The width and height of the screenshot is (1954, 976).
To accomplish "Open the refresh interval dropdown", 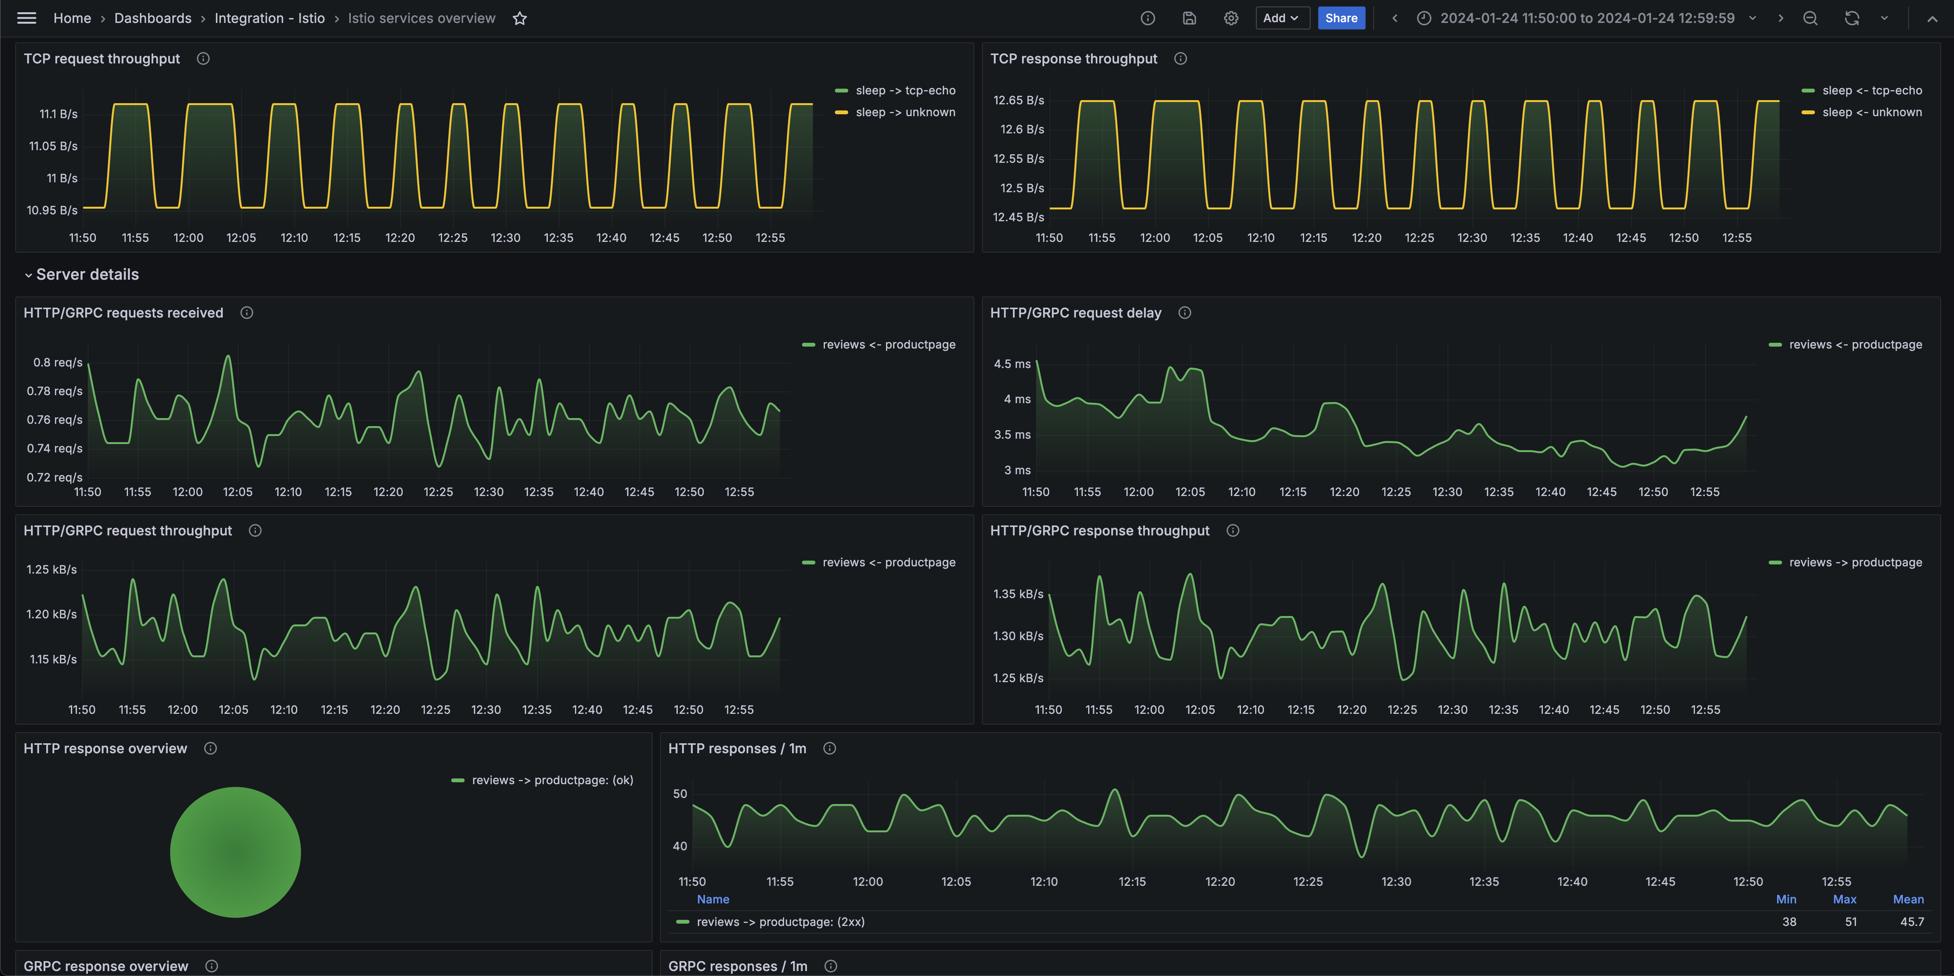I will point(1884,18).
